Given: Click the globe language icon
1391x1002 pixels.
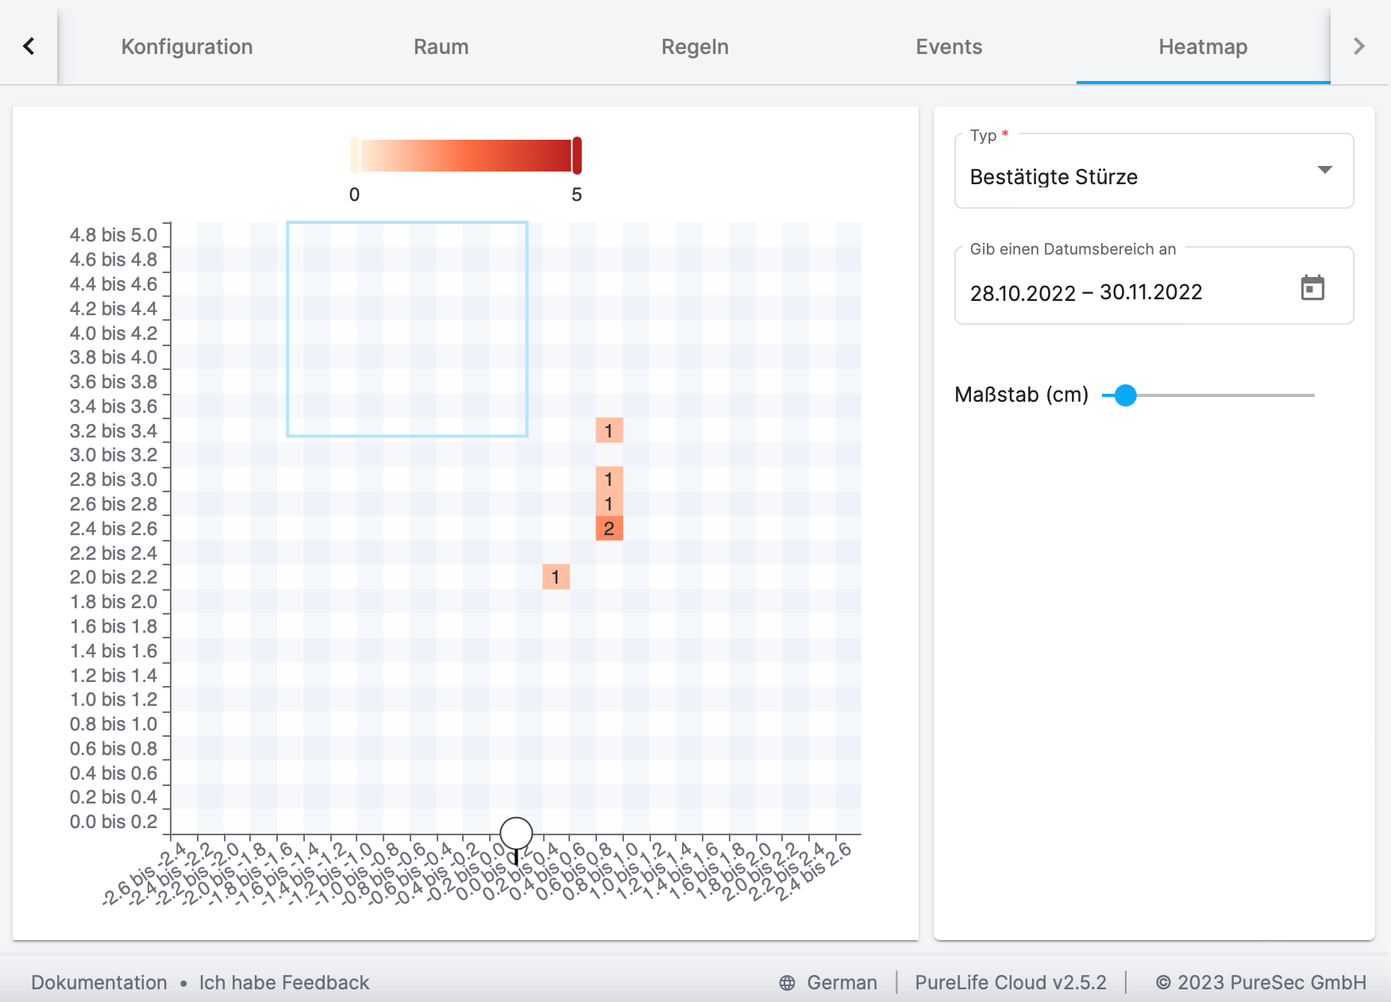Looking at the screenshot, I should 787,983.
